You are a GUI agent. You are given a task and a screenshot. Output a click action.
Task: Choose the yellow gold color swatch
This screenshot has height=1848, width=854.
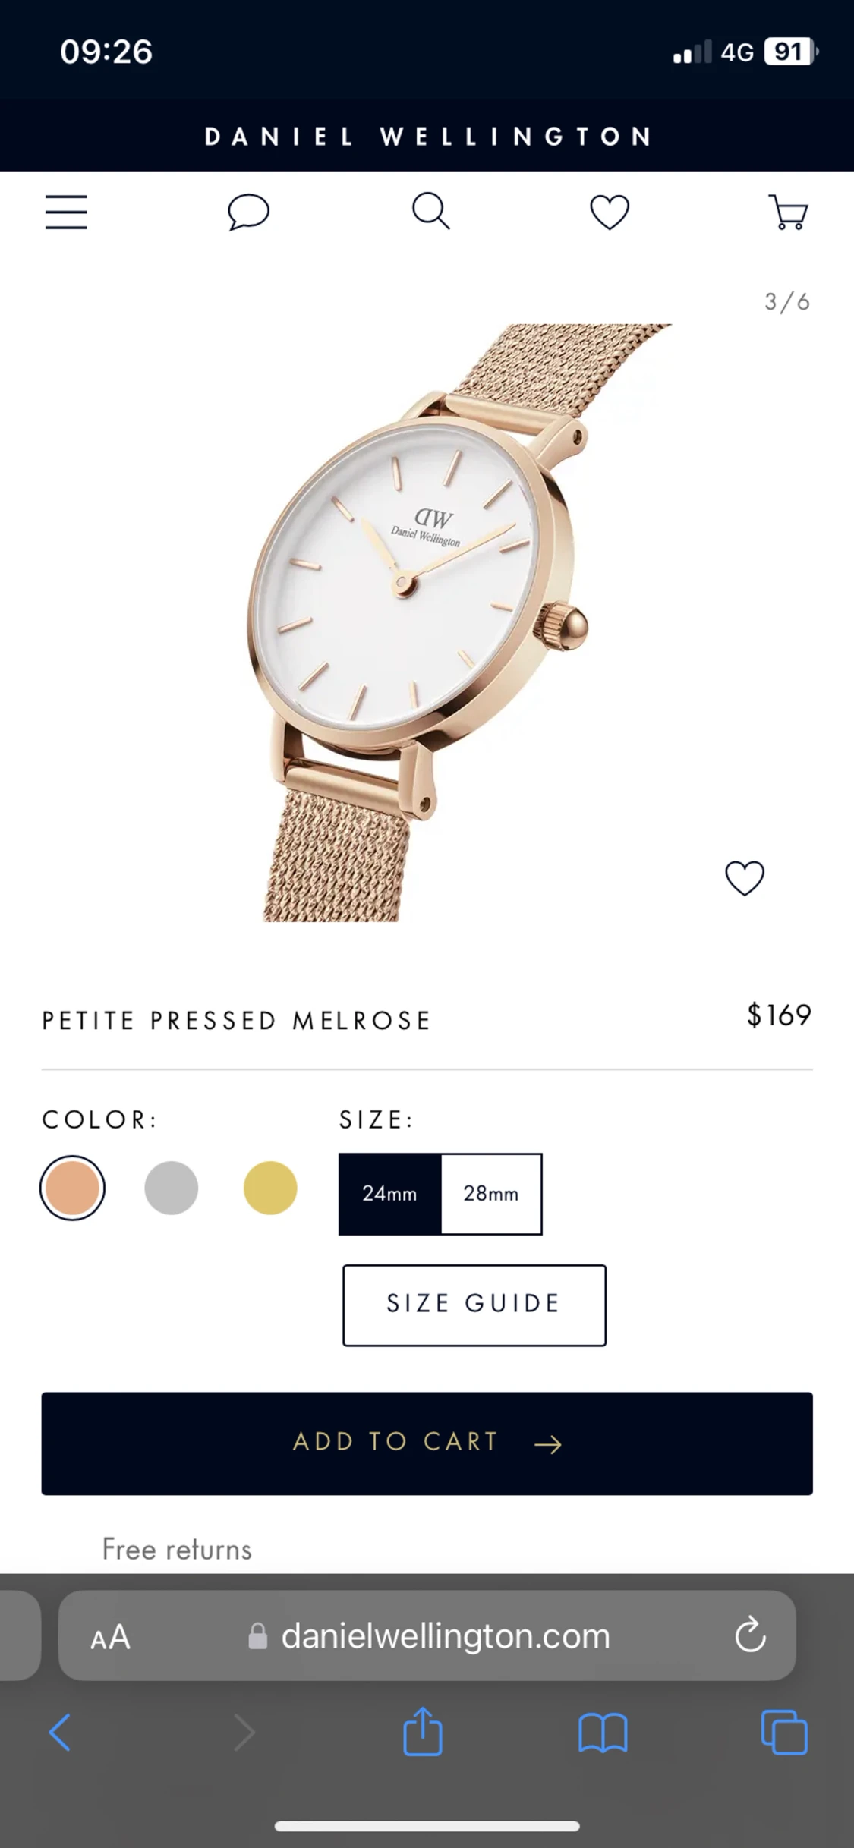(x=269, y=1188)
